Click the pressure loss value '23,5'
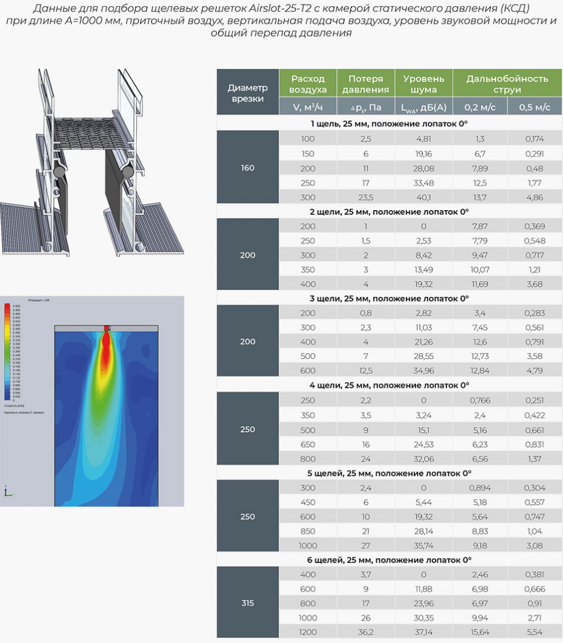Screen dimensions: 563x643 365,197
